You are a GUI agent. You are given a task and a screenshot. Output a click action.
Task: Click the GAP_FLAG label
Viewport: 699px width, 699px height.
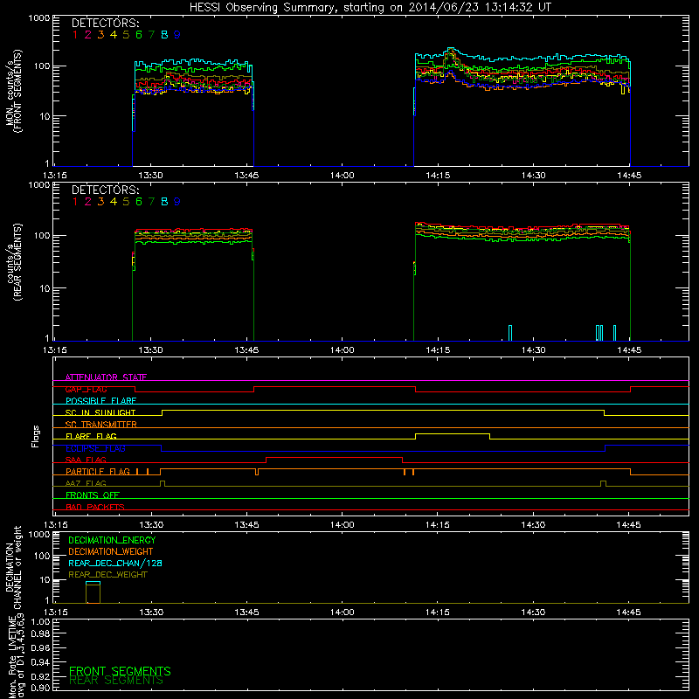(86, 389)
